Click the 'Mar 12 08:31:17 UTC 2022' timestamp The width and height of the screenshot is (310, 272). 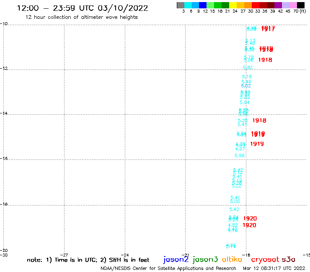tap(274, 269)
